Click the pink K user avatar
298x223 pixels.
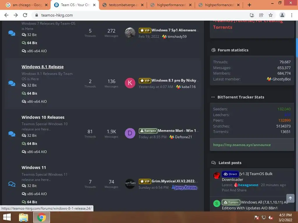coord(130,83)
